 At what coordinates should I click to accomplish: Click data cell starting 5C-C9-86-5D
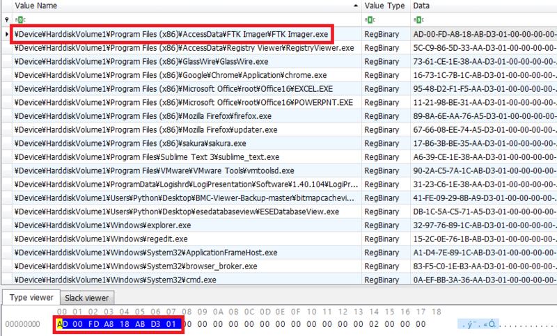click(x=484, y=48)
